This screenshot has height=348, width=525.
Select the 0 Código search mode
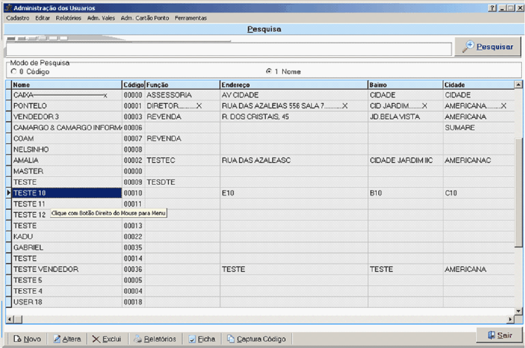[x=13, y=72]
